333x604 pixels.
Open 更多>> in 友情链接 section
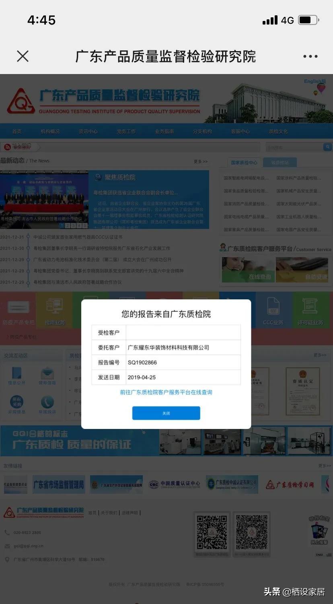coord(325,466)
